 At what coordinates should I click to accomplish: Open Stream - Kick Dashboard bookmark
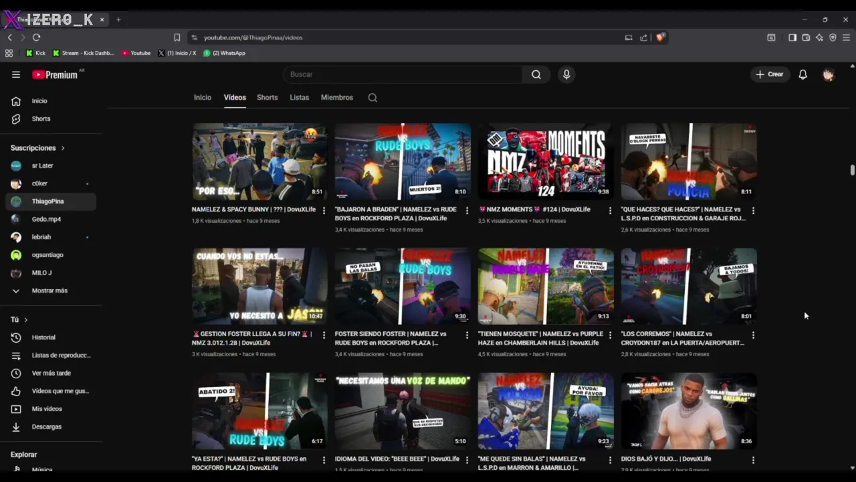(x=84, y=53)
